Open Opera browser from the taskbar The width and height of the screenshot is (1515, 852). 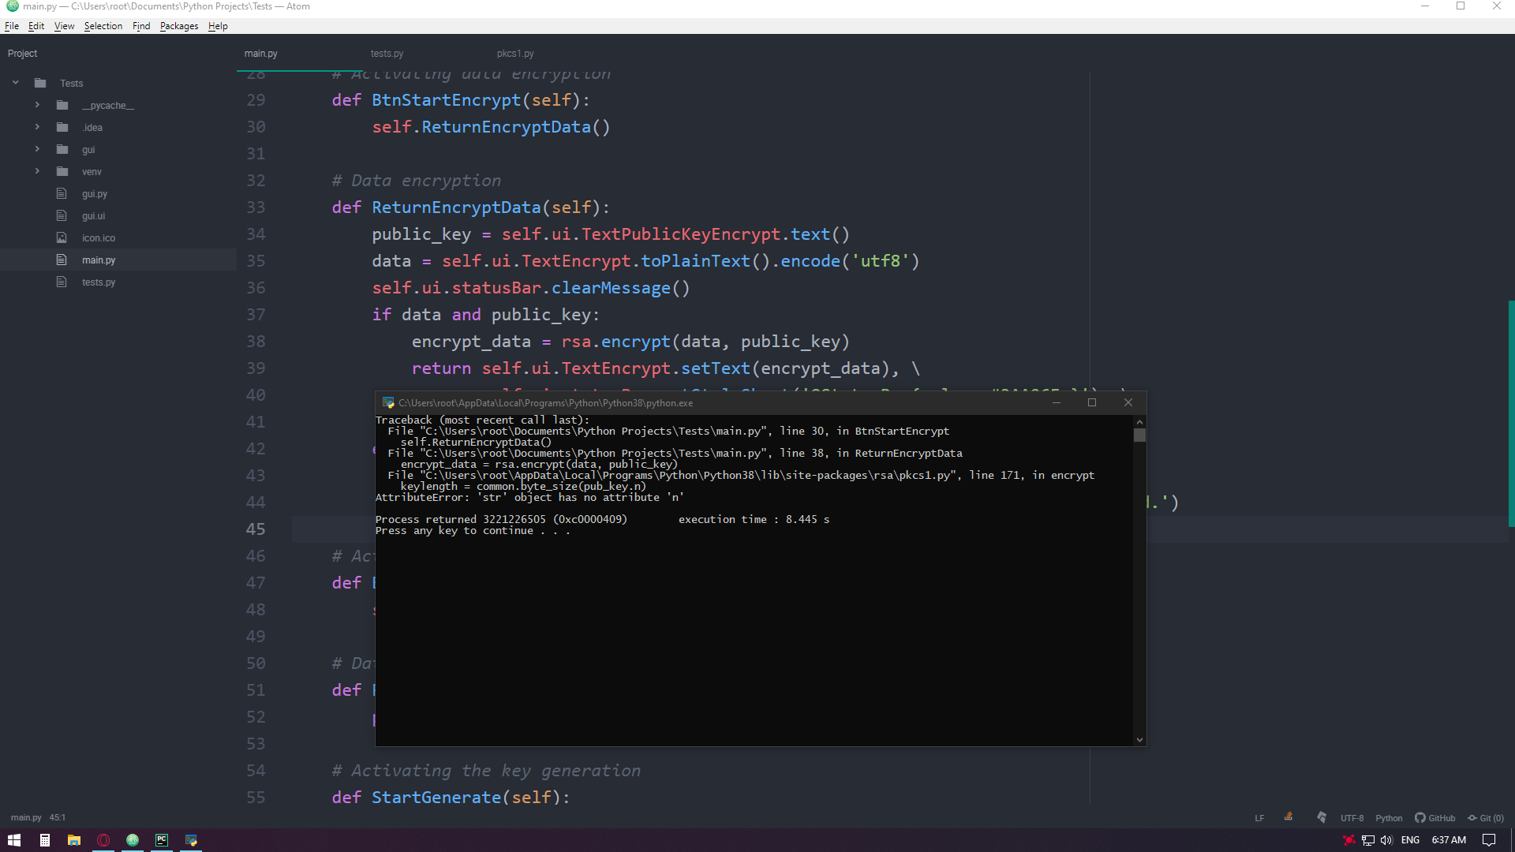pos(103,840)
